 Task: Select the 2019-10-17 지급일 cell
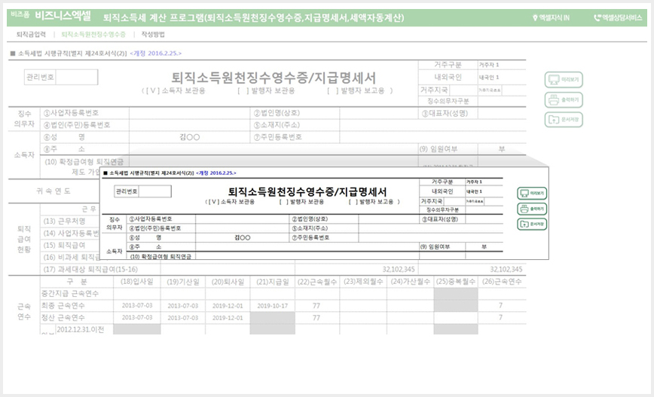click(x=272, y=306)
